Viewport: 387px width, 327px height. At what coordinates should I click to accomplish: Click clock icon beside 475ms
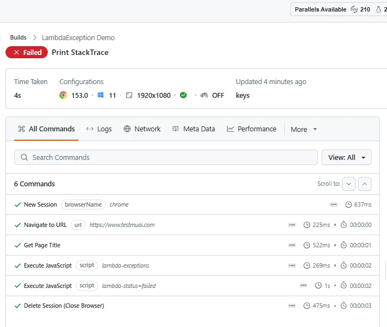coord(307,306)
